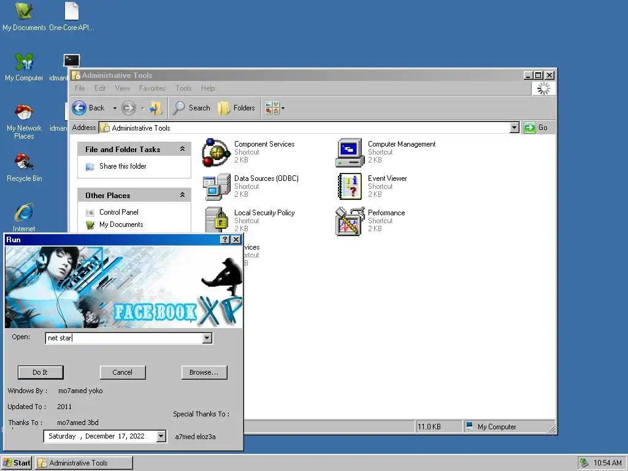Click the taskbar clock showing 10:54 AM
This screenshot has width=628, height=471.
pyautogui.click(x=607, y=462)
